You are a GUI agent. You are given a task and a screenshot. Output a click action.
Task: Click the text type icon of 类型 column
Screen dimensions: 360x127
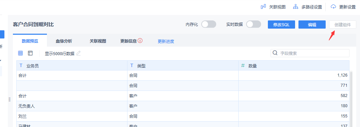(x=132, y=66)
